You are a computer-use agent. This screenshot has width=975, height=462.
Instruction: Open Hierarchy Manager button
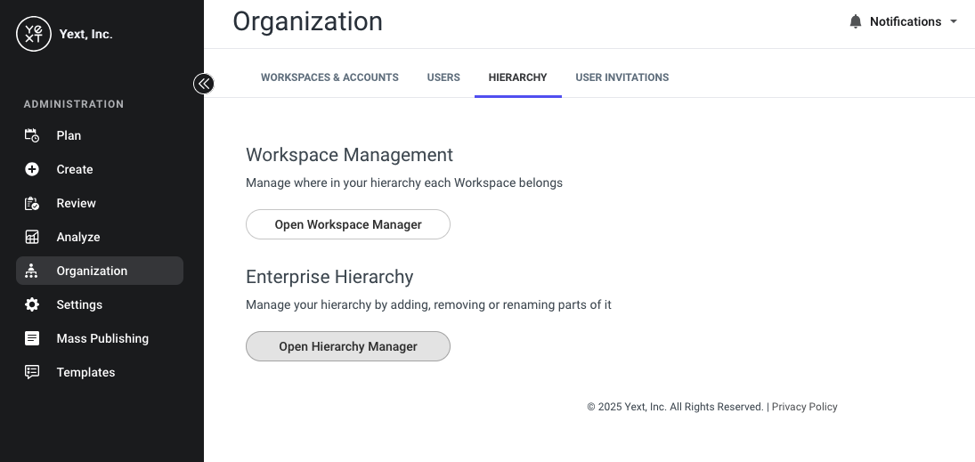(348, 346)
